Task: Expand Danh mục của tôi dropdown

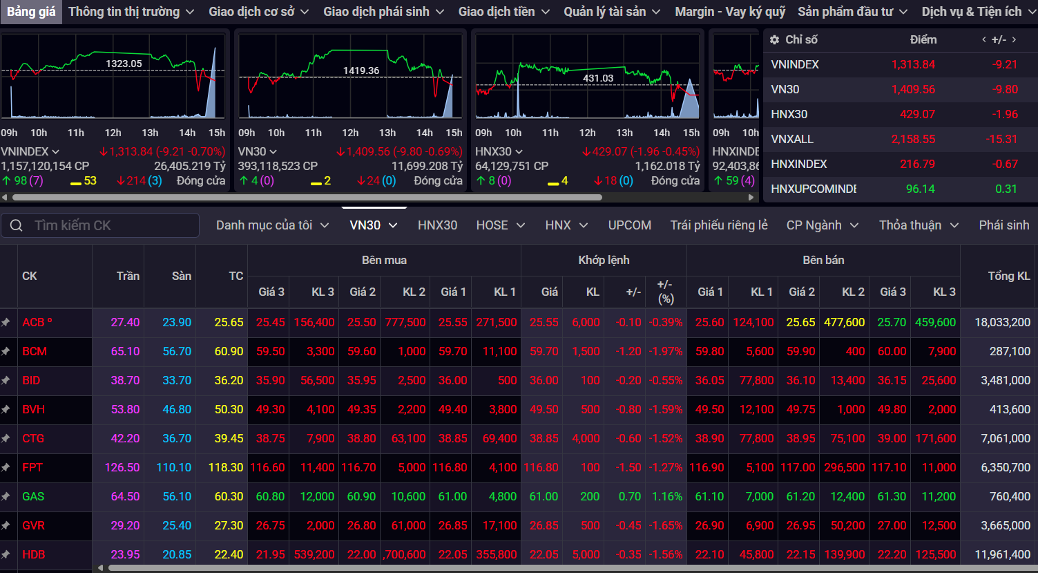Action: (272, 225)
